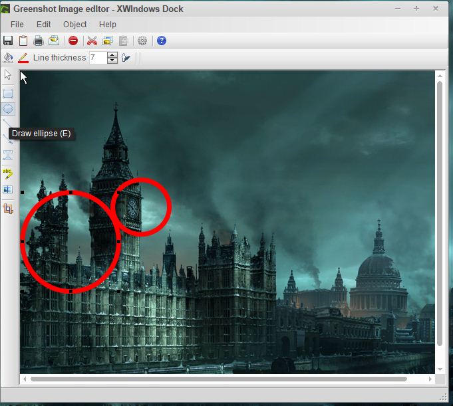The height and width of the screenshot is (406, 453).
Task: Enable the Highlight tool
Action: pos(8,173)
